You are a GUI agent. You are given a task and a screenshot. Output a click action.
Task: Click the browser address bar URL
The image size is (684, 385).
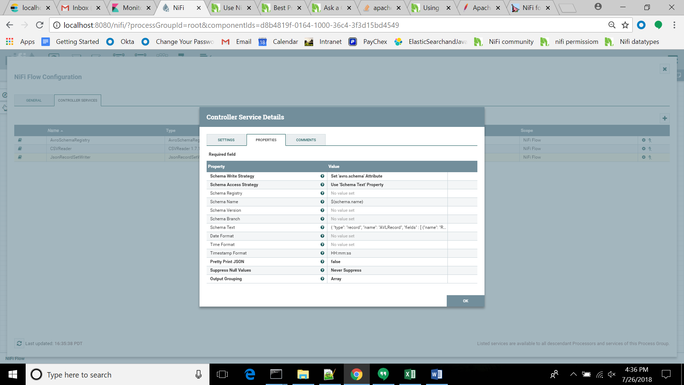(231, 25)
